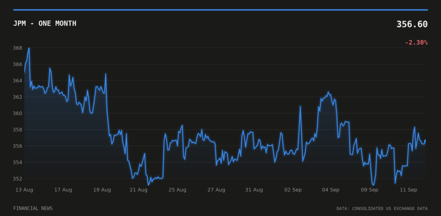Click the FINANCIAL NEWS footer text
This screenshot has width=441, height=216.
(x=33, y=208)
